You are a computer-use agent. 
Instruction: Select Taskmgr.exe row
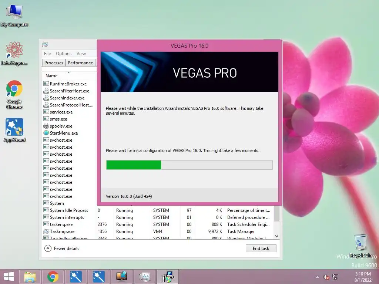click(x=158, y=231)
